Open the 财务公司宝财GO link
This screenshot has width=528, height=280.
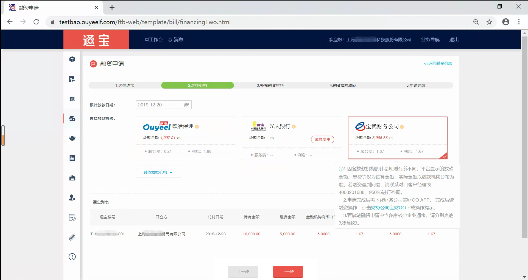click(388, 208)
